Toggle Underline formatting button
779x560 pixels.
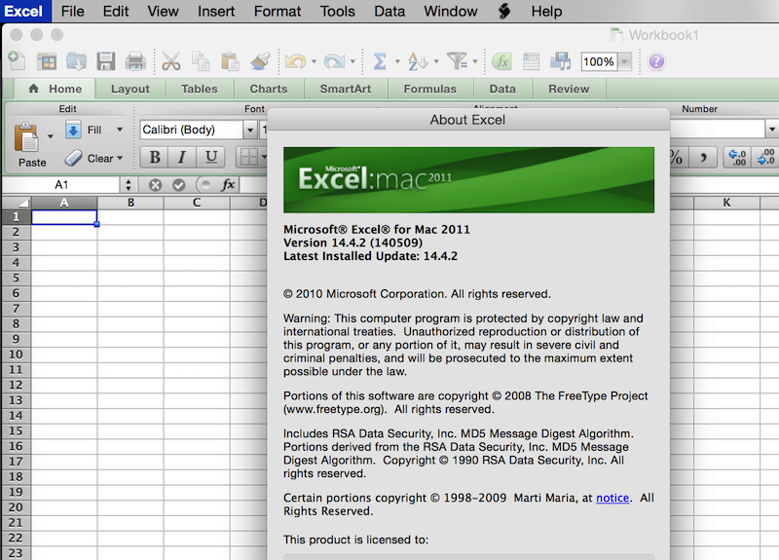209,158
